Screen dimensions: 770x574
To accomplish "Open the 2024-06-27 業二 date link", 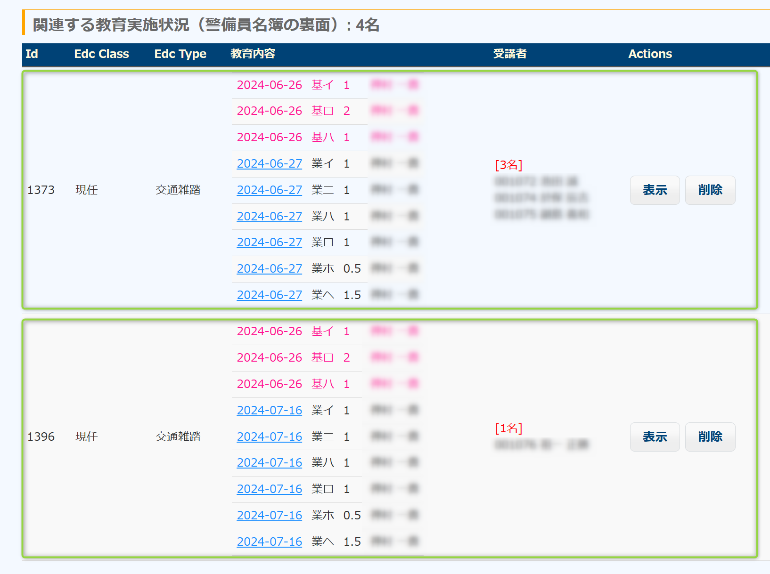I will coord(269,190).
